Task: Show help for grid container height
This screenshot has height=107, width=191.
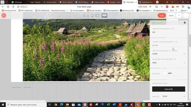Action: 173,29
